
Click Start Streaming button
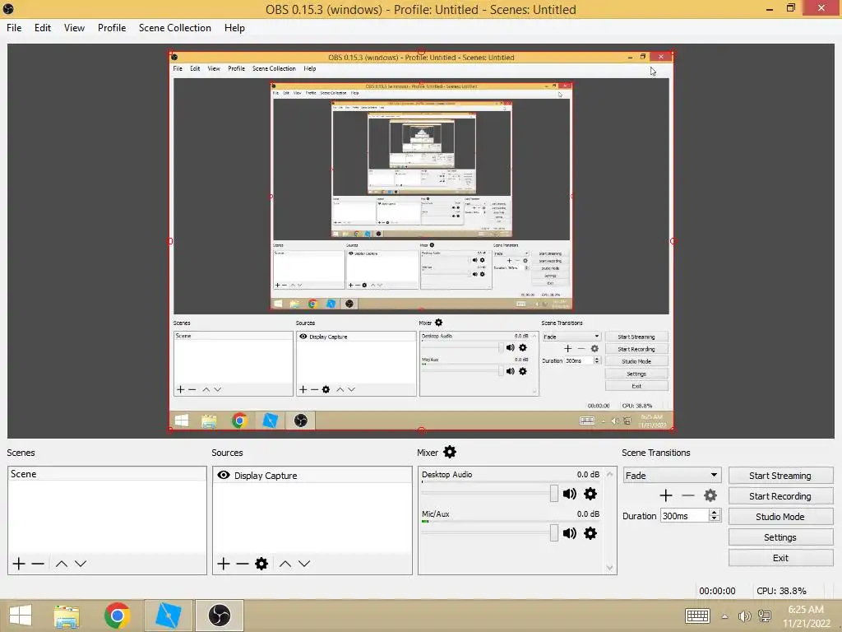(780, 476)
